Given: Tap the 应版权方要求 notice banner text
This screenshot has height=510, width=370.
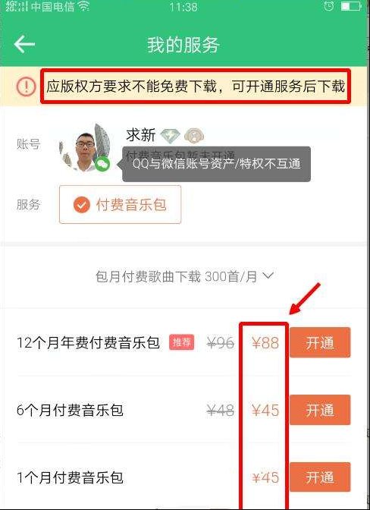Looking at the screenshot, I should (196, 87).
